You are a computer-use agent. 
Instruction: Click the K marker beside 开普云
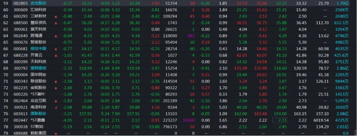[56, 56]
